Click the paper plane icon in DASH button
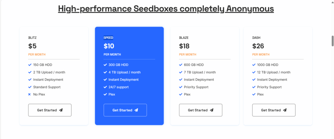Image resolution: width=334 pixels, height=139 pixels. (x=285, y=110)
